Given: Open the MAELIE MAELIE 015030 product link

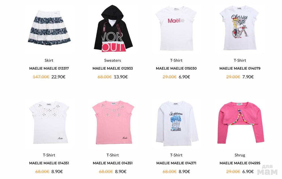Looking at the screenshot, I should [x=176, y=68].
